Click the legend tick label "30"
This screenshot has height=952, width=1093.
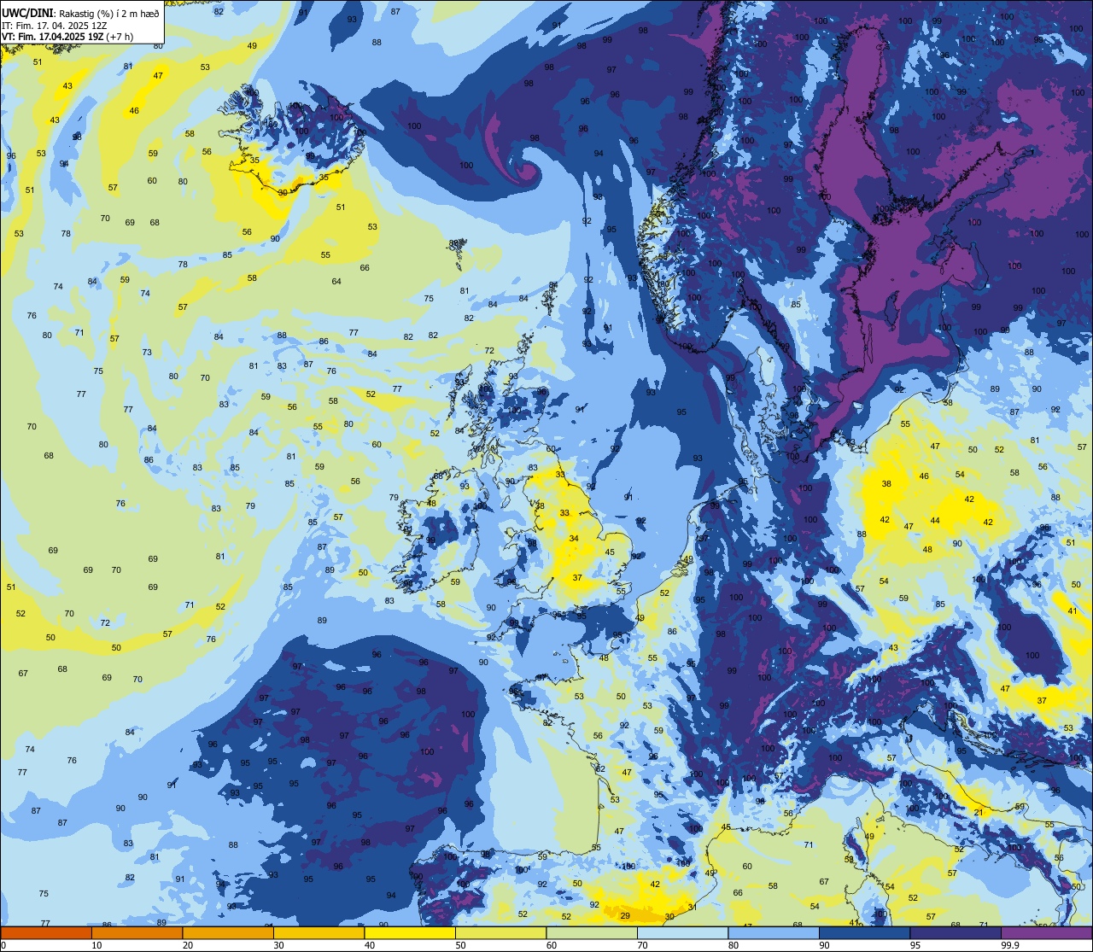point(278,945)
